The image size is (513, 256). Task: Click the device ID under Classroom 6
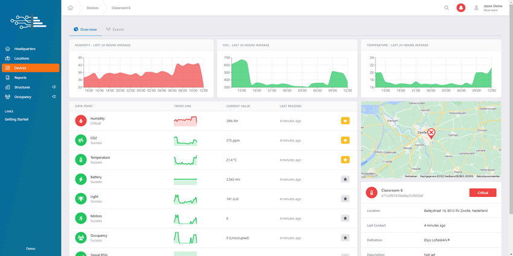tap(402, 196)
